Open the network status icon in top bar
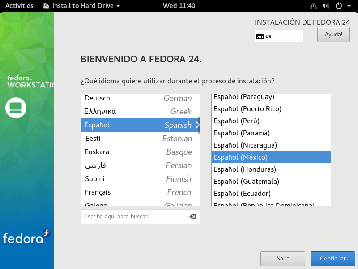Screen dimensions: 358x269 coord(314,6)
